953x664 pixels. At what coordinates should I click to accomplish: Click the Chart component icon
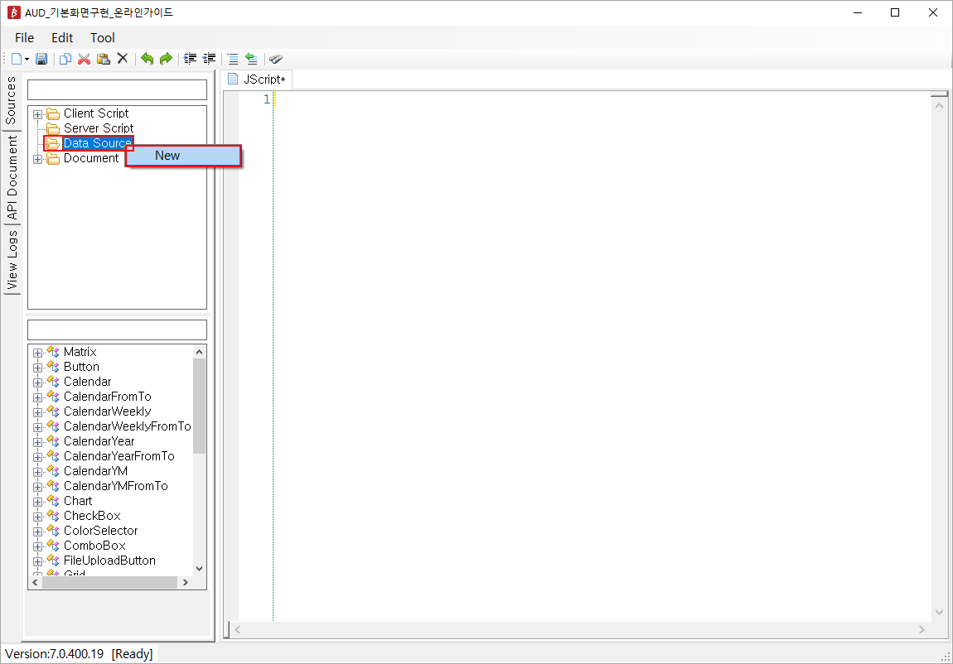tap(53, 501)
